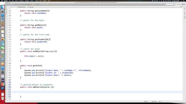
Task: Open FaceTime app in the dock
Action: click(3, 48)
